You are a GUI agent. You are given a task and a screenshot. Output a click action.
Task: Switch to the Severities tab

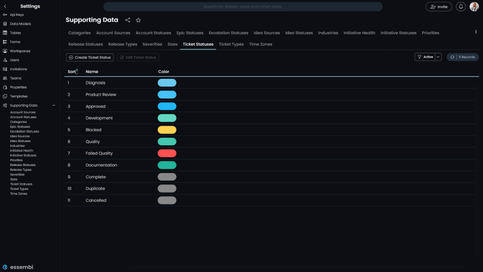tap(152, 45)
